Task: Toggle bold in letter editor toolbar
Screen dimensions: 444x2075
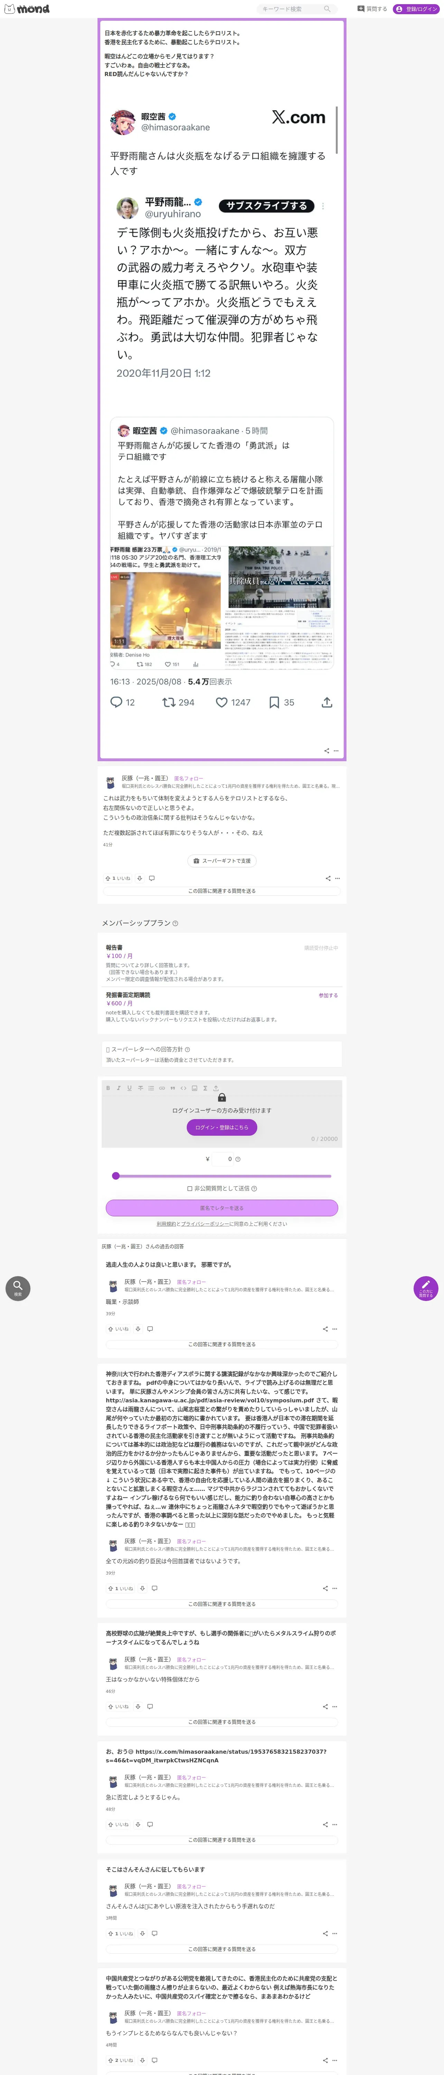Action: [108, 1088]
